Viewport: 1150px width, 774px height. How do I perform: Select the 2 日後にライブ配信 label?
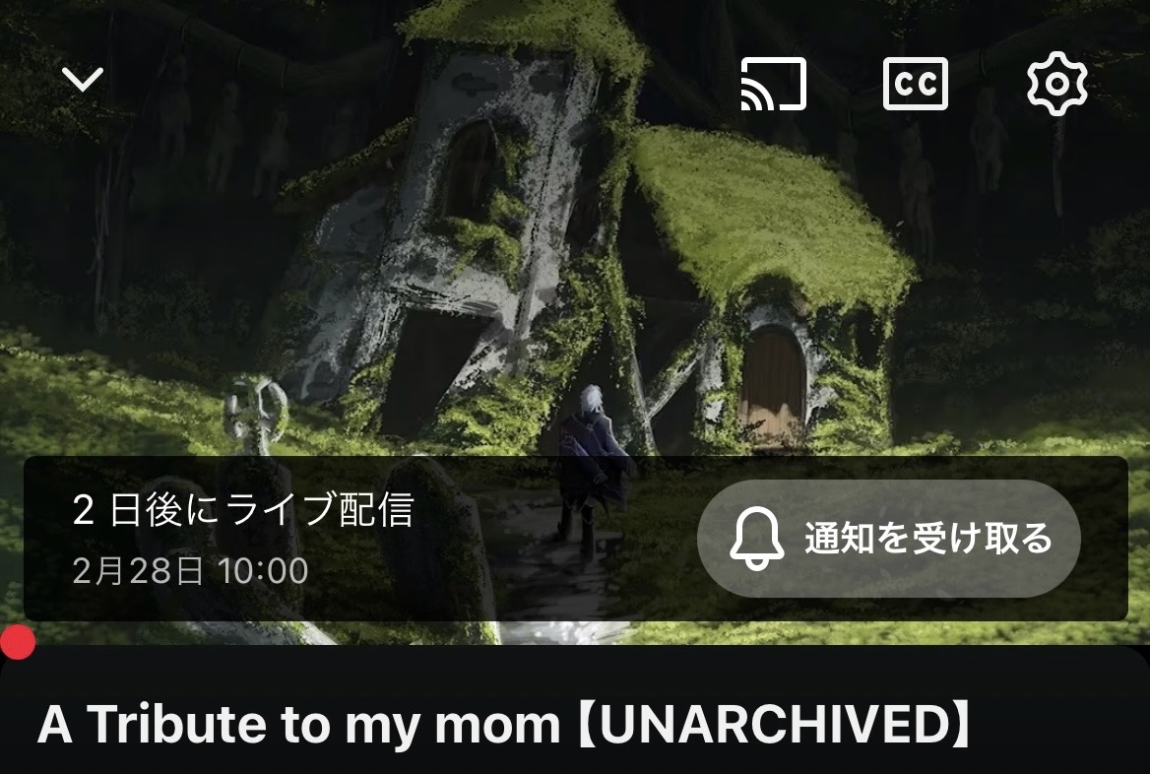[243, 509]
